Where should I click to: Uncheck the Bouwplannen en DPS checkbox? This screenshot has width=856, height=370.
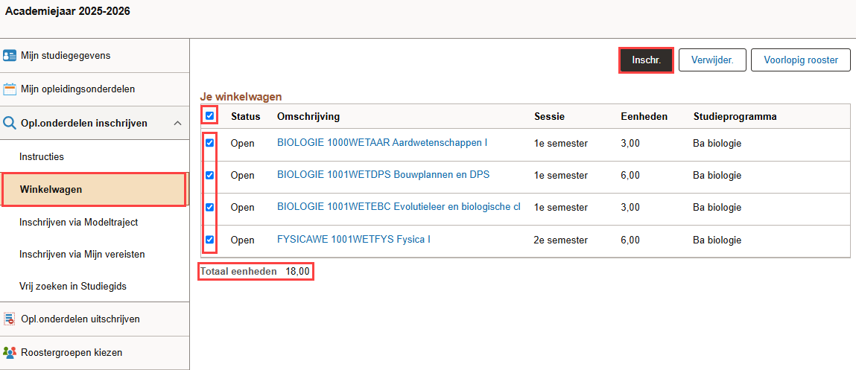click(209, 176)
